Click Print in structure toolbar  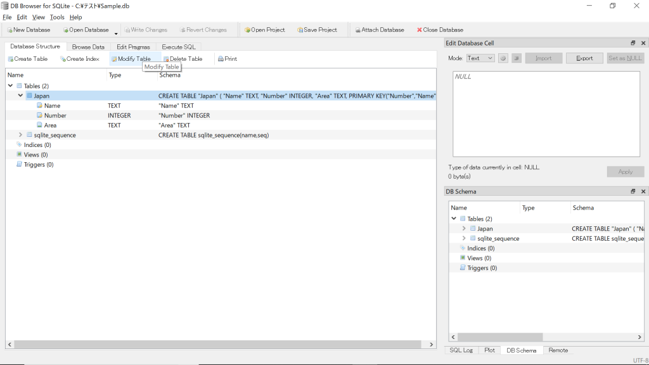click(x=228, y=59)
